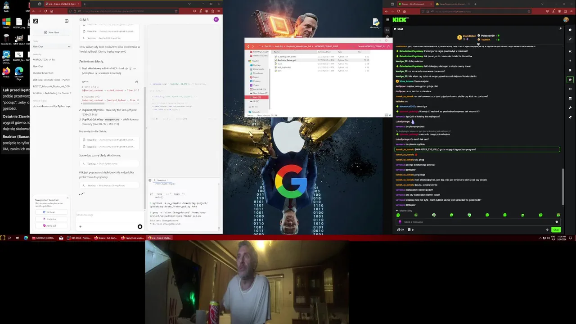Screen dimensions: 576x324
Task: Close the New product launched card
Action: [x=67, y=198]
